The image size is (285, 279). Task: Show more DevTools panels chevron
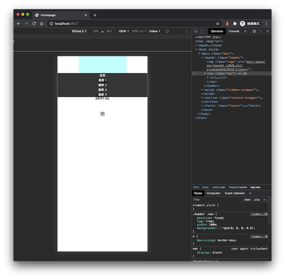(x=245, y=31)
